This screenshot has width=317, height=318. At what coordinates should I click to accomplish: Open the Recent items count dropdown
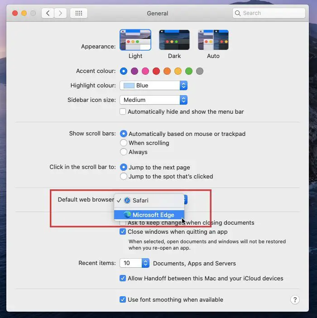(x=134, y=263)
